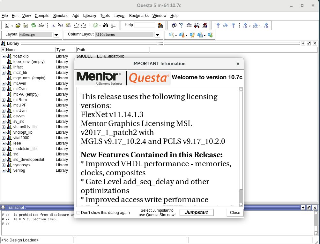Screen dimensions: 320x244
Task: Sort by the Path column header
Action: 113,50
